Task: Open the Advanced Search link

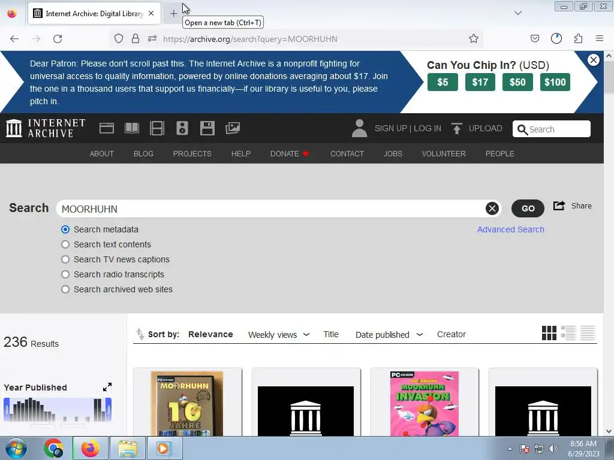Action: point(511,229)
